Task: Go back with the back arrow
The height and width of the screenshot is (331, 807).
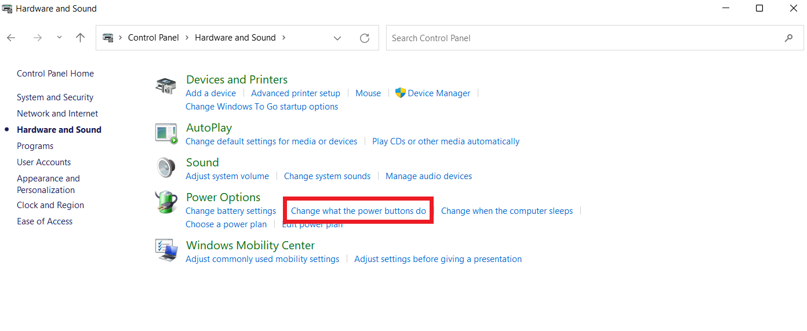Action: (11, 38)
